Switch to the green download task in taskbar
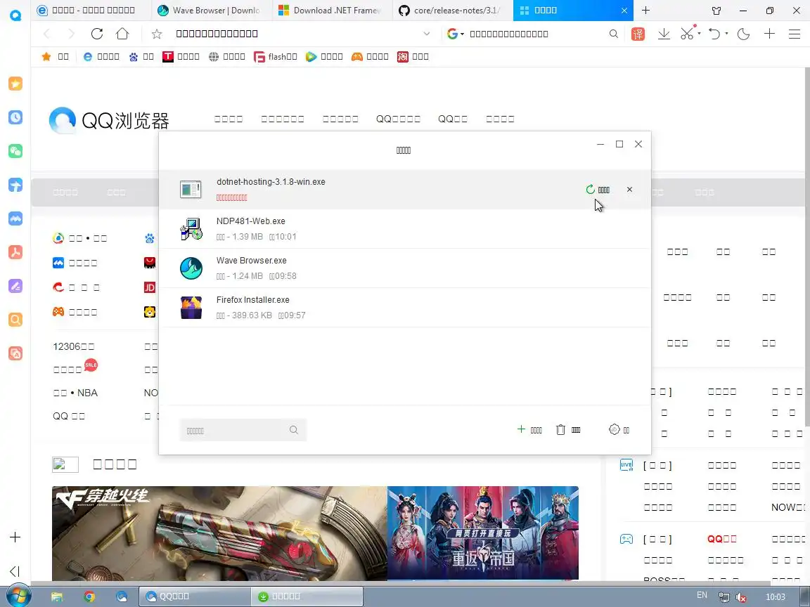This screenshot has height=607, width=810. click(307, 596)
